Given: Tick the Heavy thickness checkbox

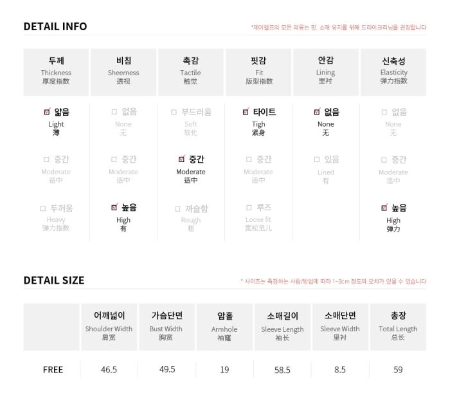Looking at the screenshot, I should [43, 208].
